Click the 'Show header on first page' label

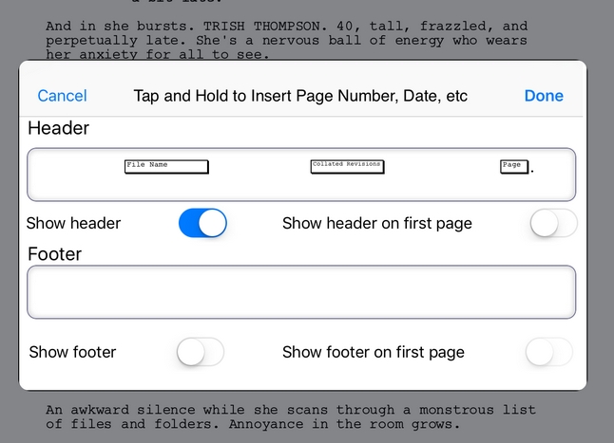point(377,223)
